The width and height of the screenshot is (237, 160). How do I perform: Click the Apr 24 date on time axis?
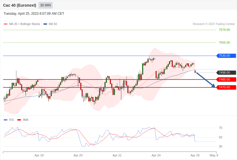pos(156,155)
